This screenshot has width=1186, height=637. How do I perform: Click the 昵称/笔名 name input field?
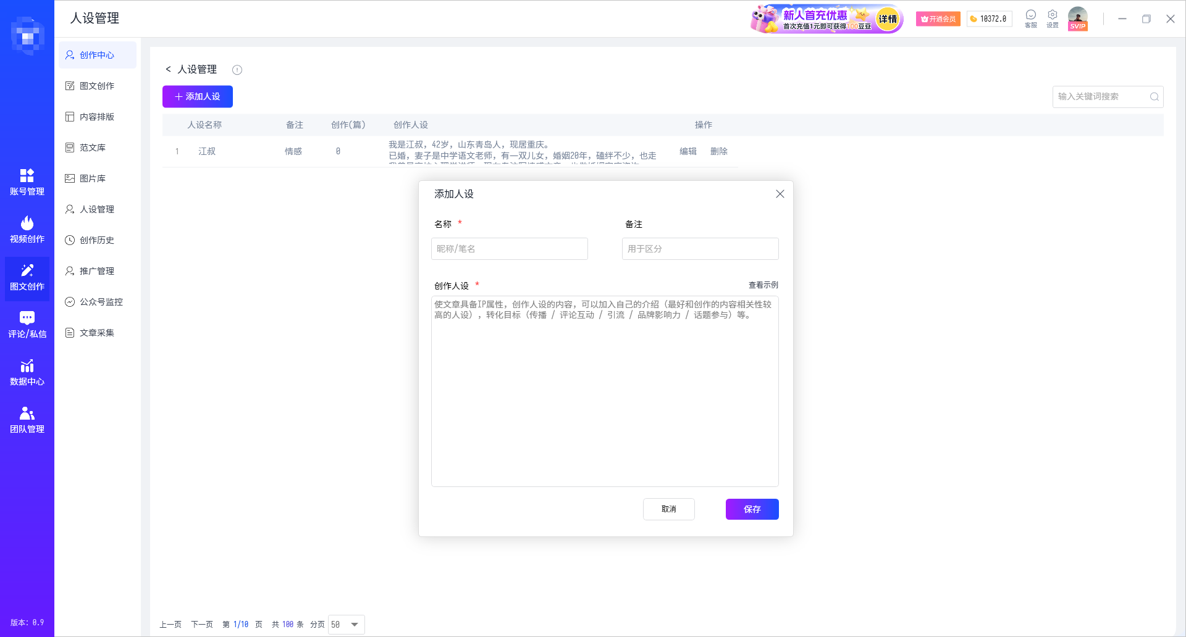509,249
